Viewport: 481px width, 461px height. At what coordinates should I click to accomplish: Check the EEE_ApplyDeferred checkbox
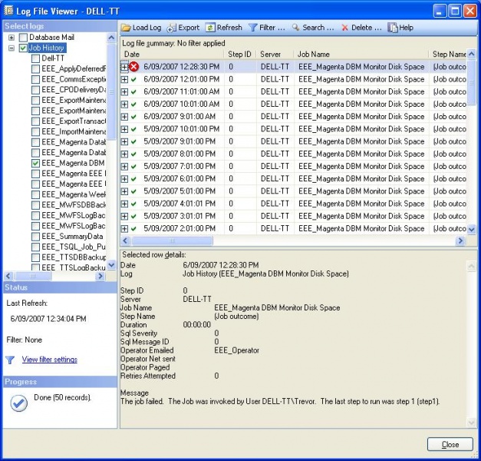[x=35, y=69]
